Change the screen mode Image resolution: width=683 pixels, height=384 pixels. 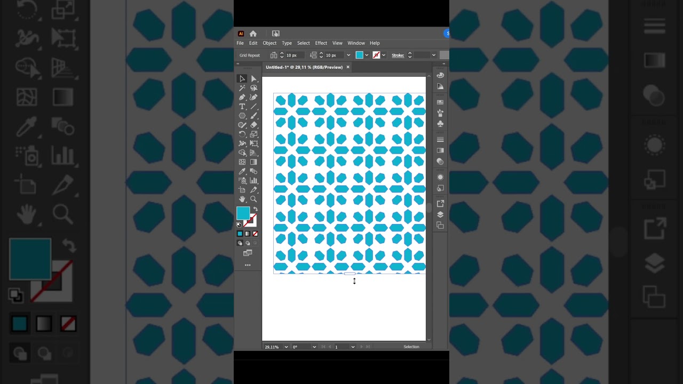coord(248,253)
